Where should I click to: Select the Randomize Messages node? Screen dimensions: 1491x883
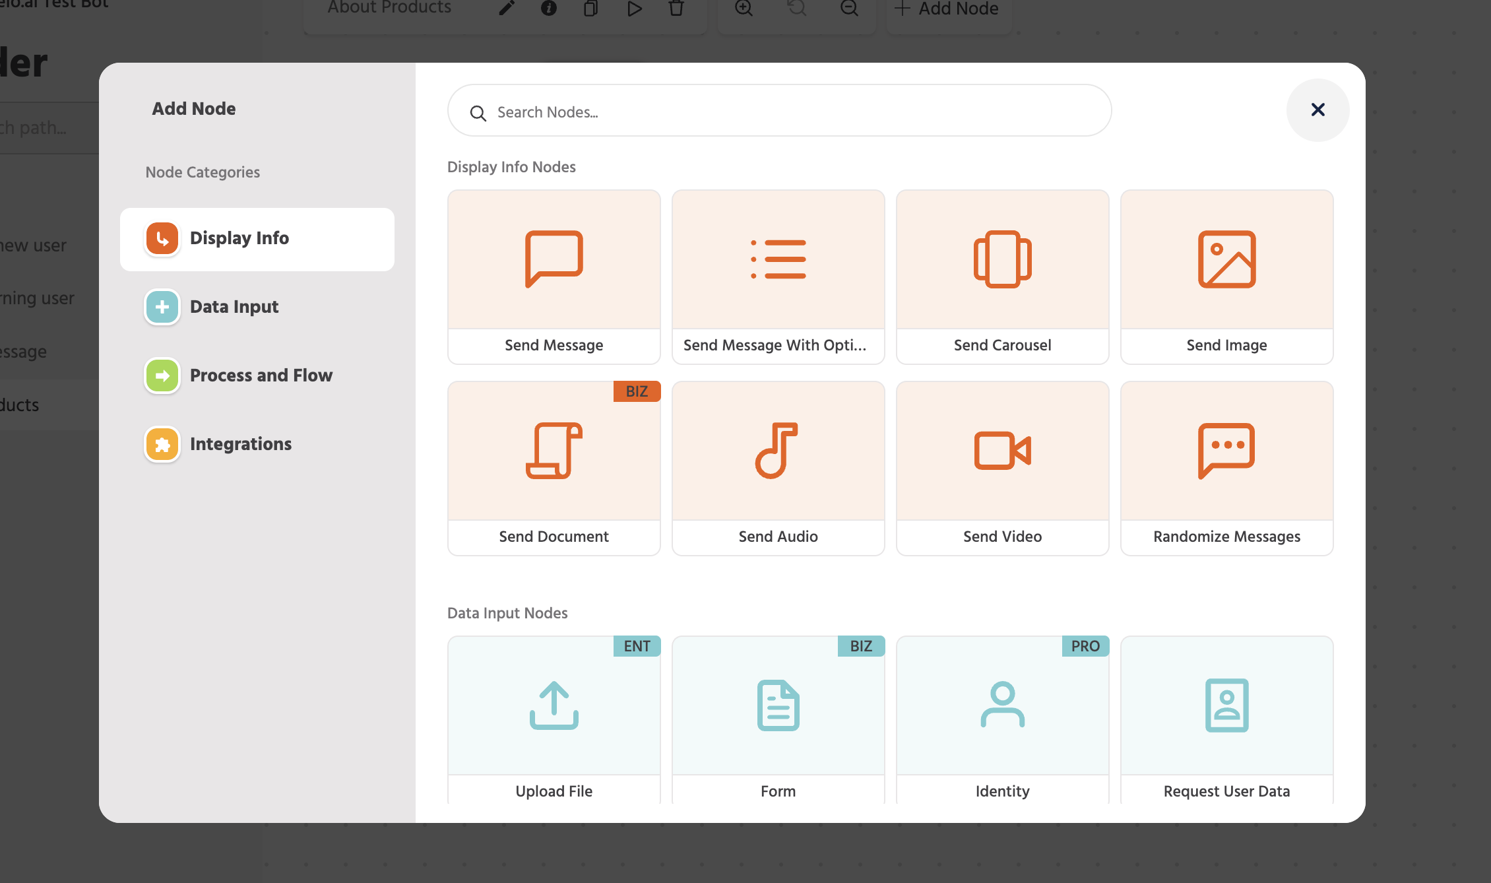(x=1226, y=469)
